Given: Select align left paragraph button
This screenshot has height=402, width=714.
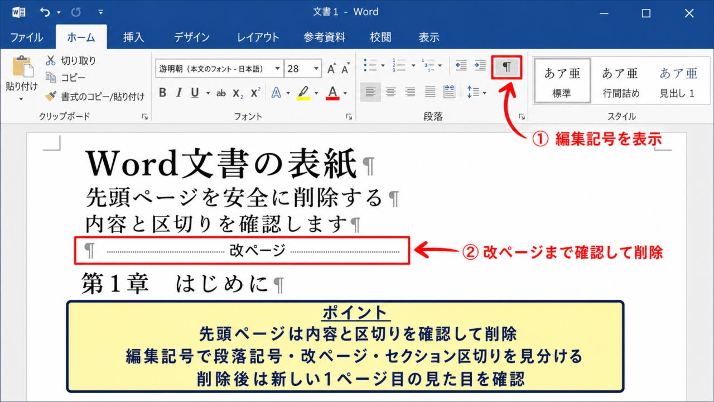Looking at the screenshot, I should 370,92.
